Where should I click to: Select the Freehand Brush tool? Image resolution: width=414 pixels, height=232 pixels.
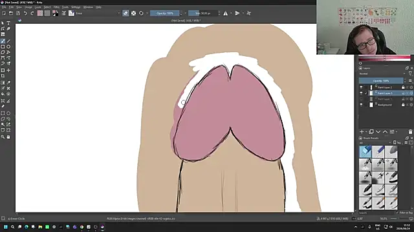tap(3, 41)
